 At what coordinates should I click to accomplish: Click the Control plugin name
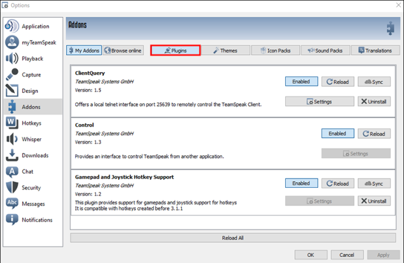point(84,125)
